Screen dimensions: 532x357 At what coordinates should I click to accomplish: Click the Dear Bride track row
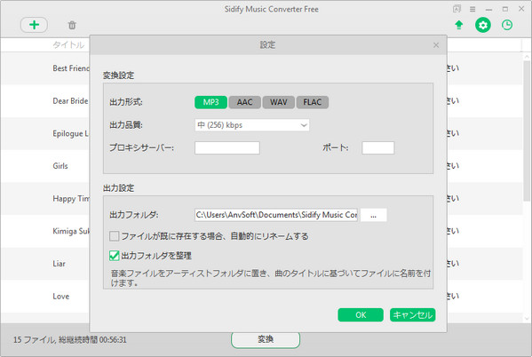coord(45,100)
